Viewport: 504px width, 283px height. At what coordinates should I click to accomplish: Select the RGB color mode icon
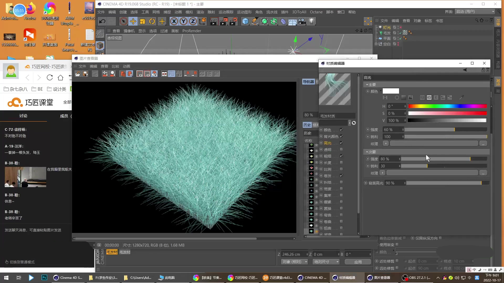[422, 97]
